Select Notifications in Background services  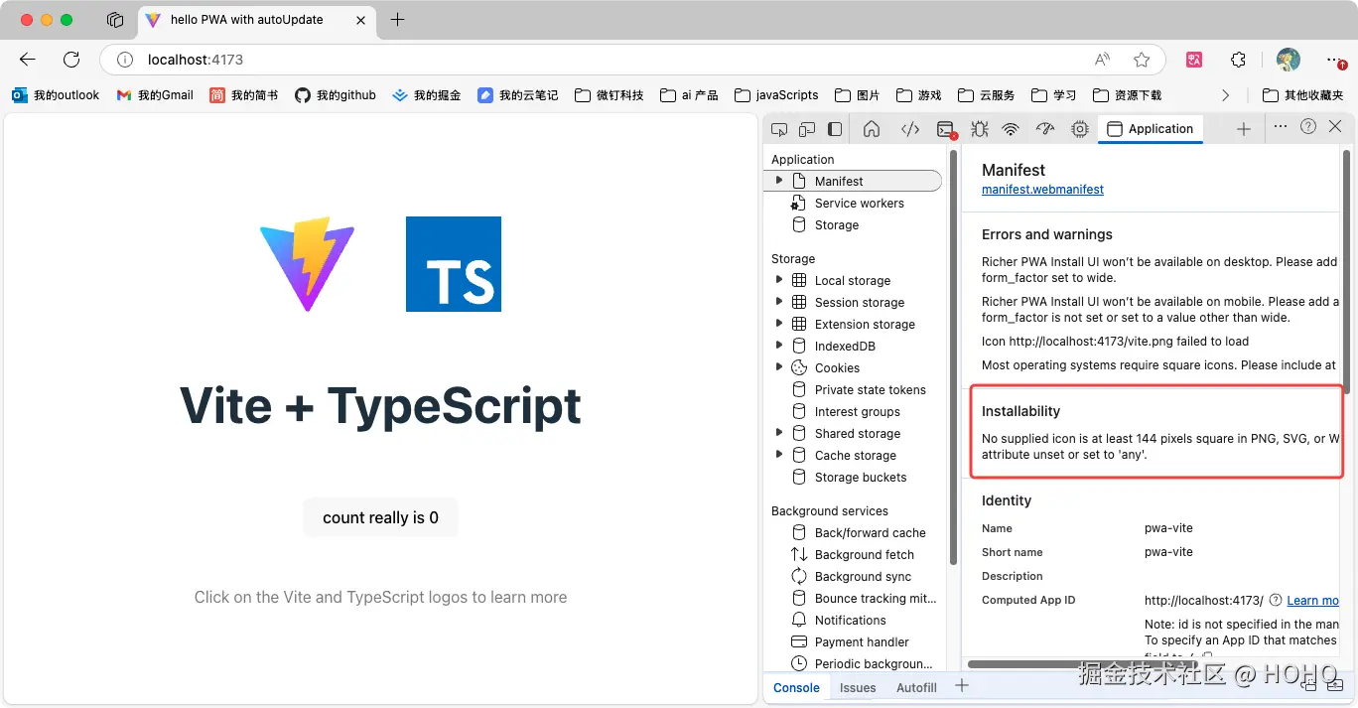click(850, 620)
